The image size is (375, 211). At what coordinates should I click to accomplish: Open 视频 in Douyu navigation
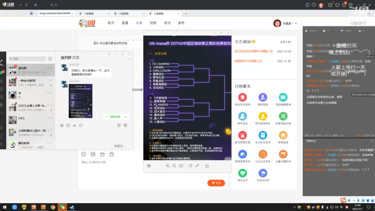pyautogui.click(x=153, y=23)
